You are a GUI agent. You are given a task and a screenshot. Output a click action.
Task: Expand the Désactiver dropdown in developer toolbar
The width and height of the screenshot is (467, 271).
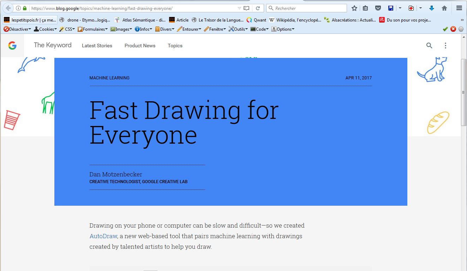tap(17, 29)
